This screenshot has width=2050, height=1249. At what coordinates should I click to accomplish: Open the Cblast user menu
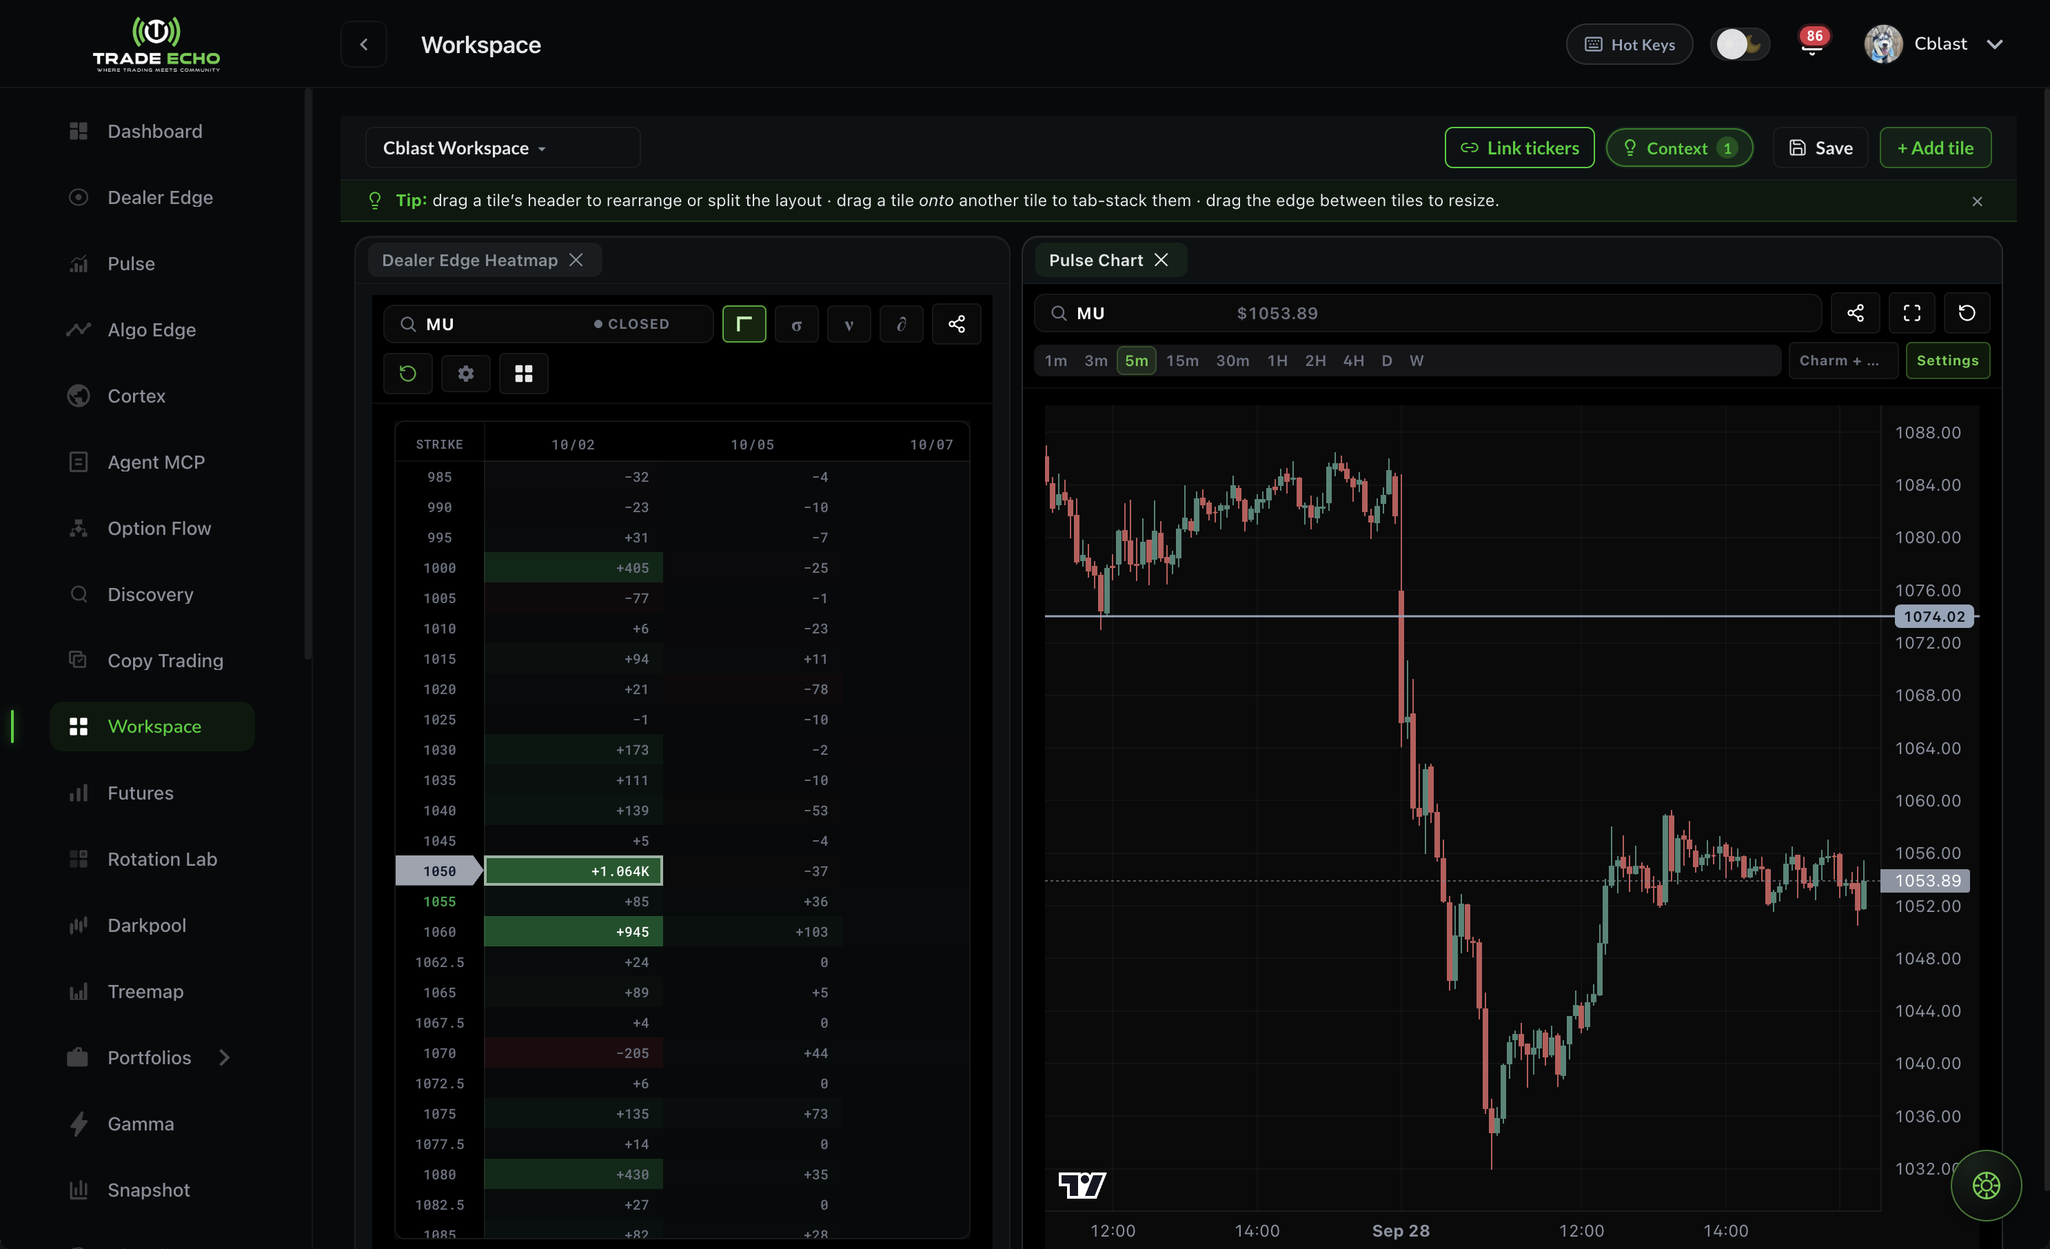point(1934,44)
